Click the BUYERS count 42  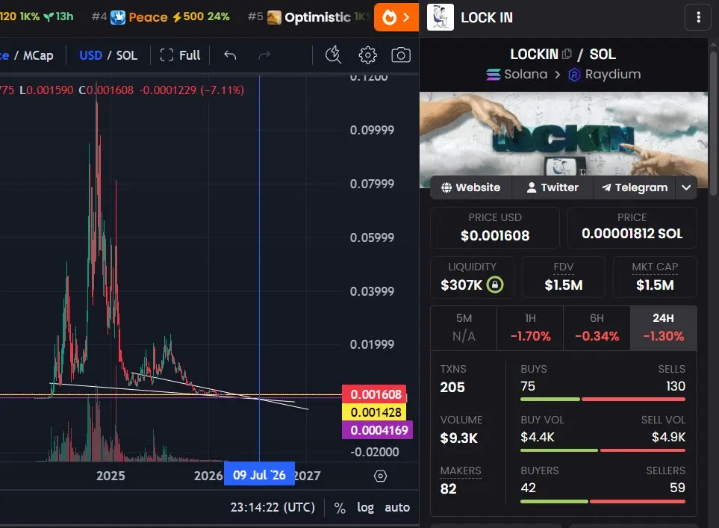[x=529, y=488]
